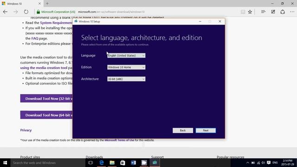Click the Popular resources footer heading
This screenshot has height=167, width=297.
231,157
